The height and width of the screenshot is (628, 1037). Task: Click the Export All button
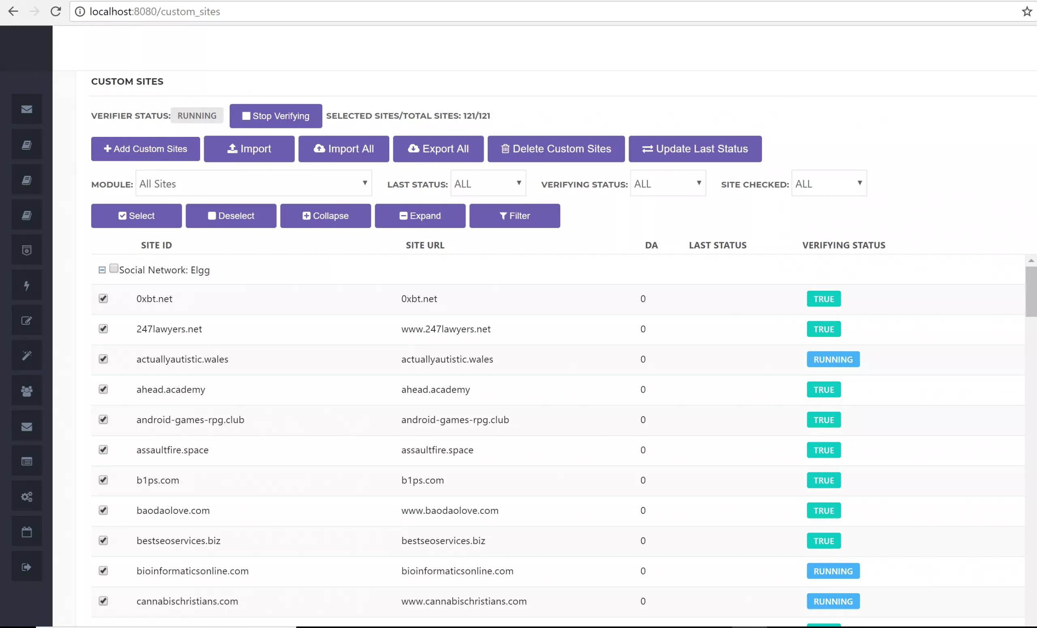point(438,149)
